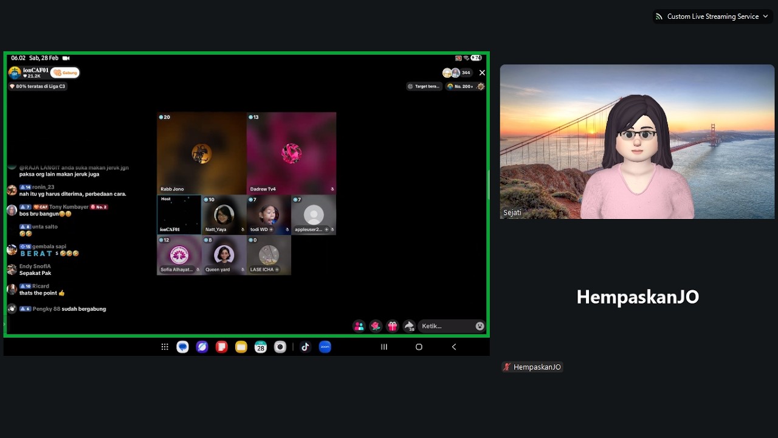Select the LASE ICHA guest tile

[x=269, y=255]
